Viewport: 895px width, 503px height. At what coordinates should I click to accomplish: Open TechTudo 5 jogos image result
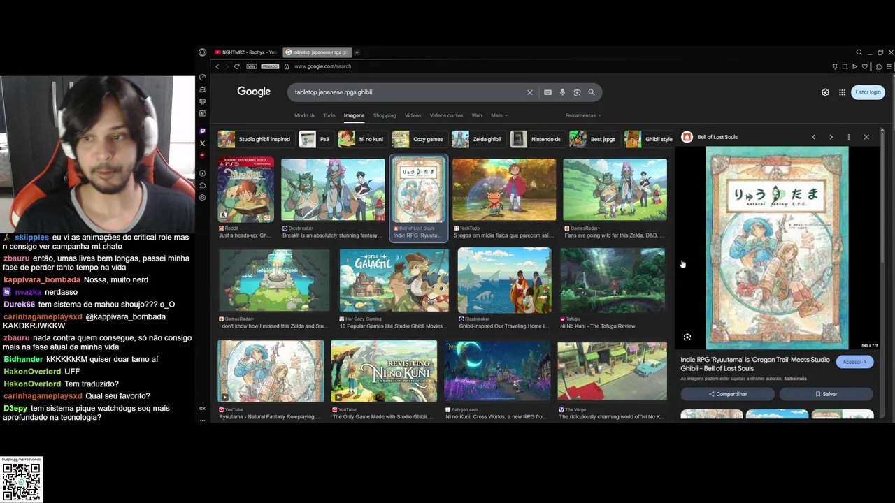coord(504,189)
